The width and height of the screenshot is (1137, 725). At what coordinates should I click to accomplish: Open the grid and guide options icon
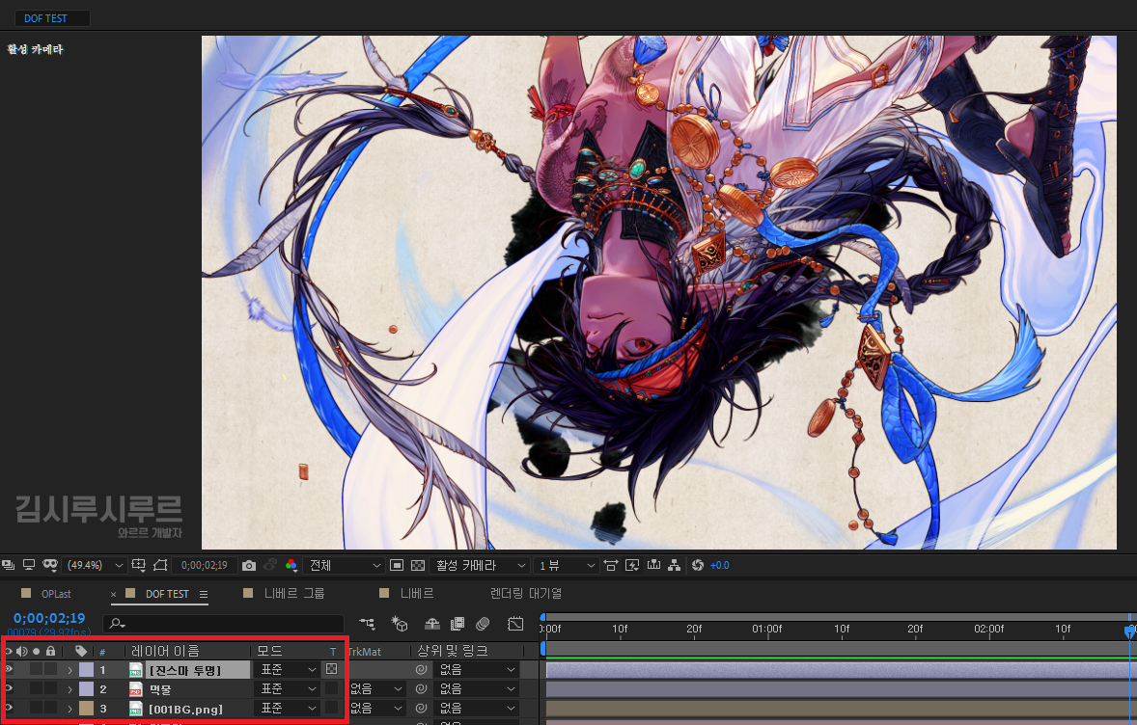138,565
